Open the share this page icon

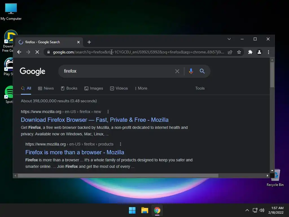tap(230, 52)
